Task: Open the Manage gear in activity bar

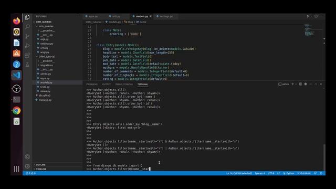Action: [27, 166]
